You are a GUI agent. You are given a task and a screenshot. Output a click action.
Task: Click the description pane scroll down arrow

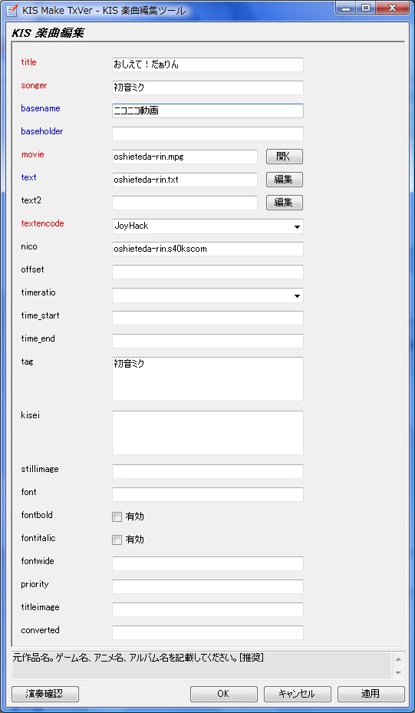point(398,672)
